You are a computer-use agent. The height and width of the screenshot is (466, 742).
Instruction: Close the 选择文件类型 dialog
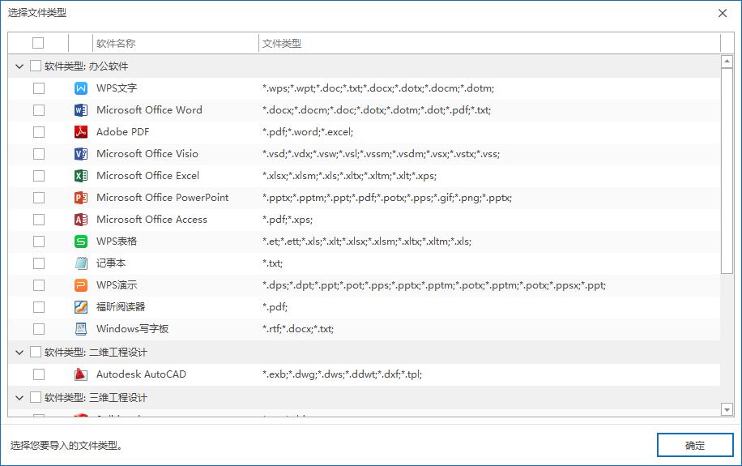pyautogui.click(x=723, y=13)
